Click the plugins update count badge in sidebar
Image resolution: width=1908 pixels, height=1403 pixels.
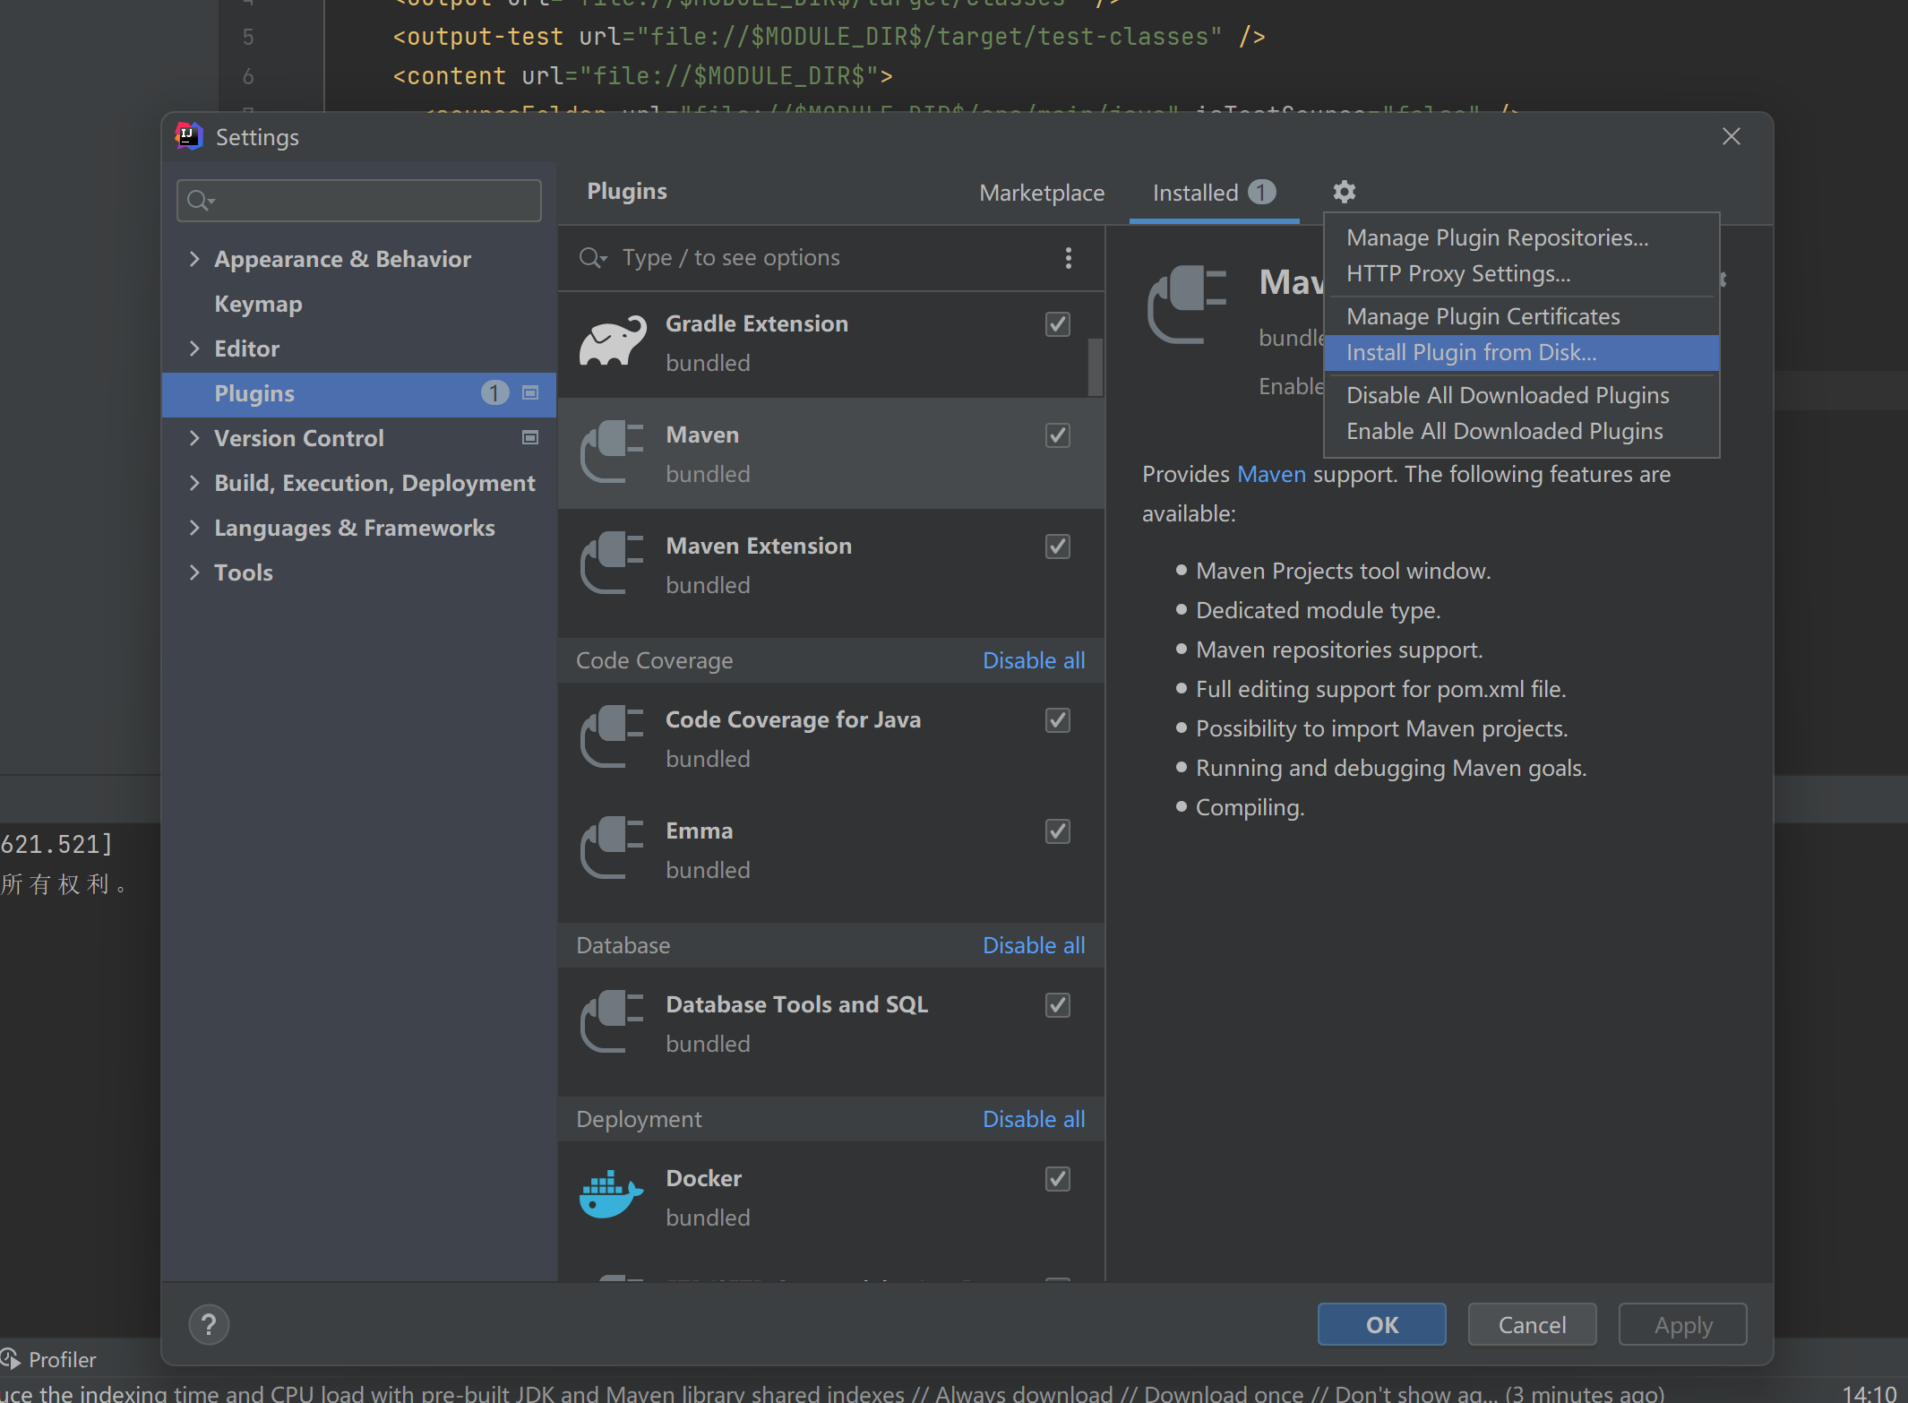pyautogui.click(x=494, y=393)
